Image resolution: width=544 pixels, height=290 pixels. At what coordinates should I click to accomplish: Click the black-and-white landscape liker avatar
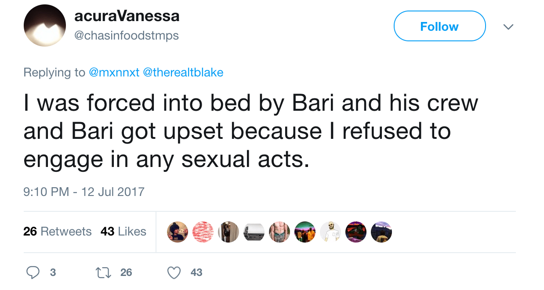point(254,232)
